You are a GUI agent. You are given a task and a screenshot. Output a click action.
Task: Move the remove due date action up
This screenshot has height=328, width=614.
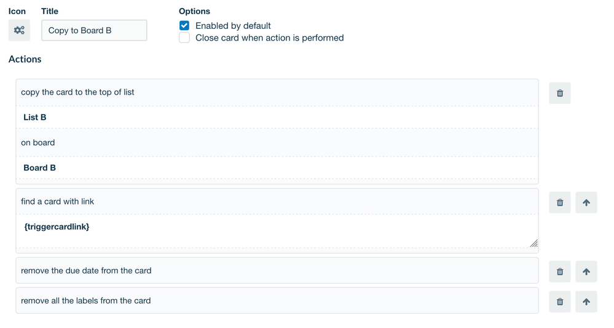(x=586, y=271)
